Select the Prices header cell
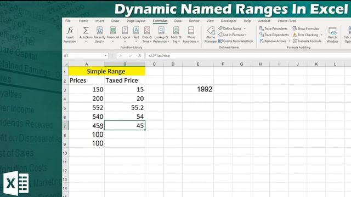Viewport: 351px width, 197px height. (87, 80)
